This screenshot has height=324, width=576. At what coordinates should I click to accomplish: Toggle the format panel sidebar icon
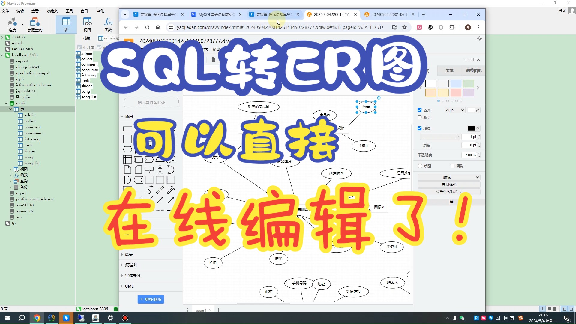point(472,59)
